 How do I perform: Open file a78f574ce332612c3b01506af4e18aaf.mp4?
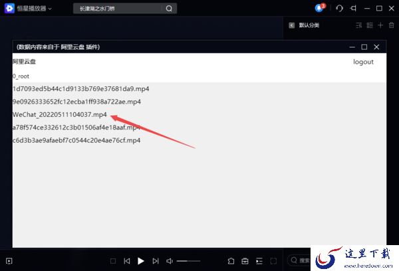coord(76,128)
